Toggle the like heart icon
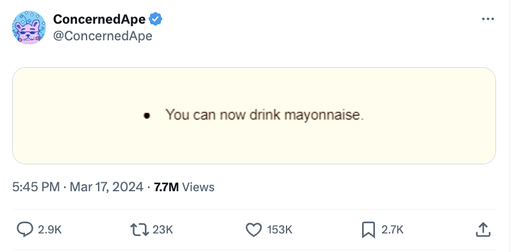This screenshot has height=252, width=514. pyautogui.click(x=254, y=230)
